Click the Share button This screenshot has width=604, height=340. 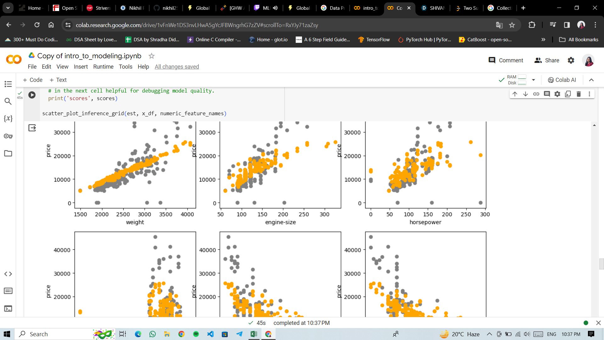547,60
